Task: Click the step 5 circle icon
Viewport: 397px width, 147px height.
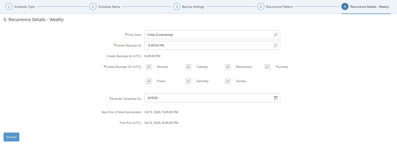Action: tap(345, 7)
